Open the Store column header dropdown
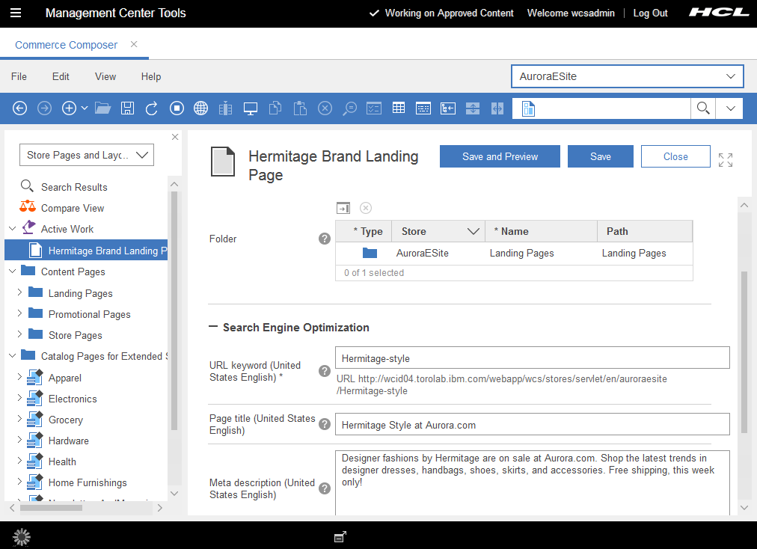This screenshot has height=549, width=757. (x=473, y=231)
